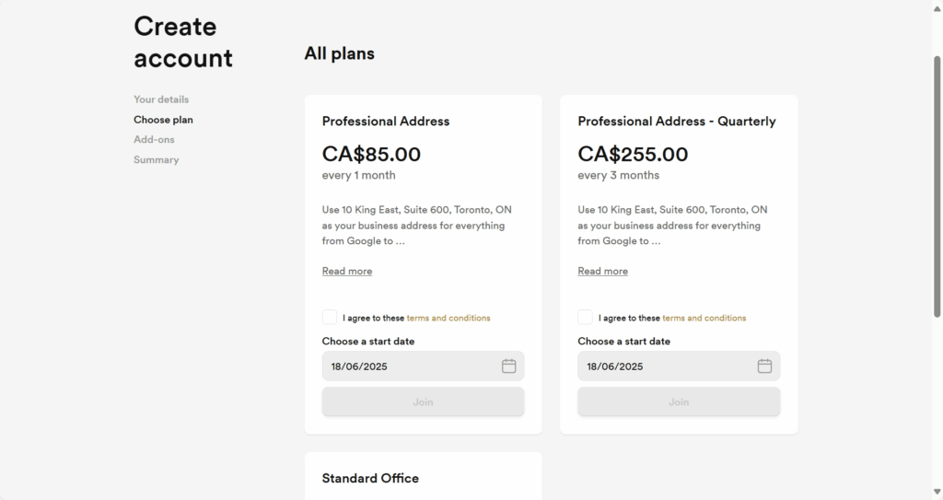Expand Read more under Quarterly plan
The image size is (943, 500).
(602, 271)
